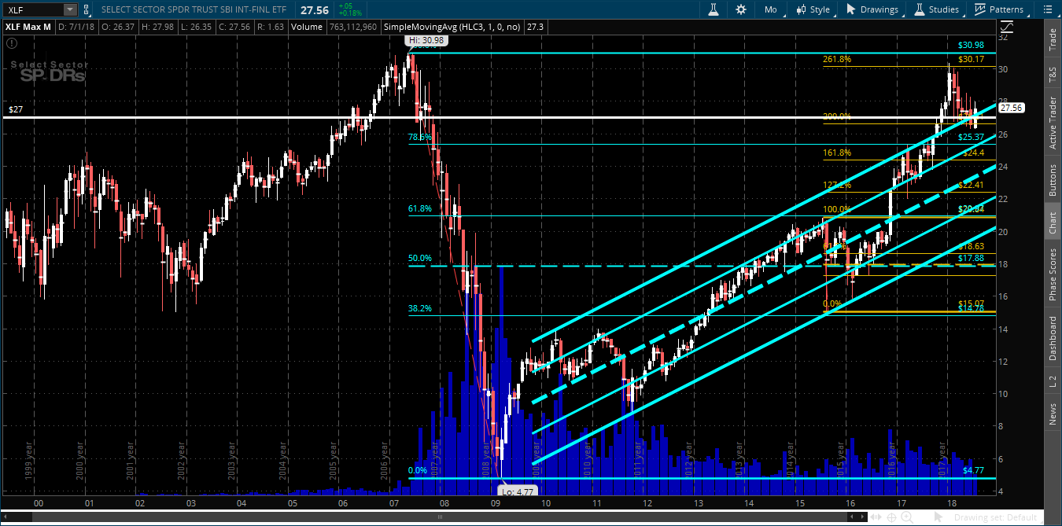Open the News side tab
The image size is (1062, 526).
1053,414
